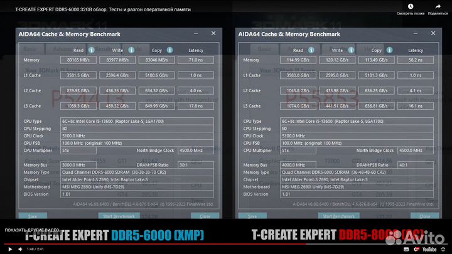Select the 89165 MB/s memory read value
The image size is (452, 254).
point(78,60)
